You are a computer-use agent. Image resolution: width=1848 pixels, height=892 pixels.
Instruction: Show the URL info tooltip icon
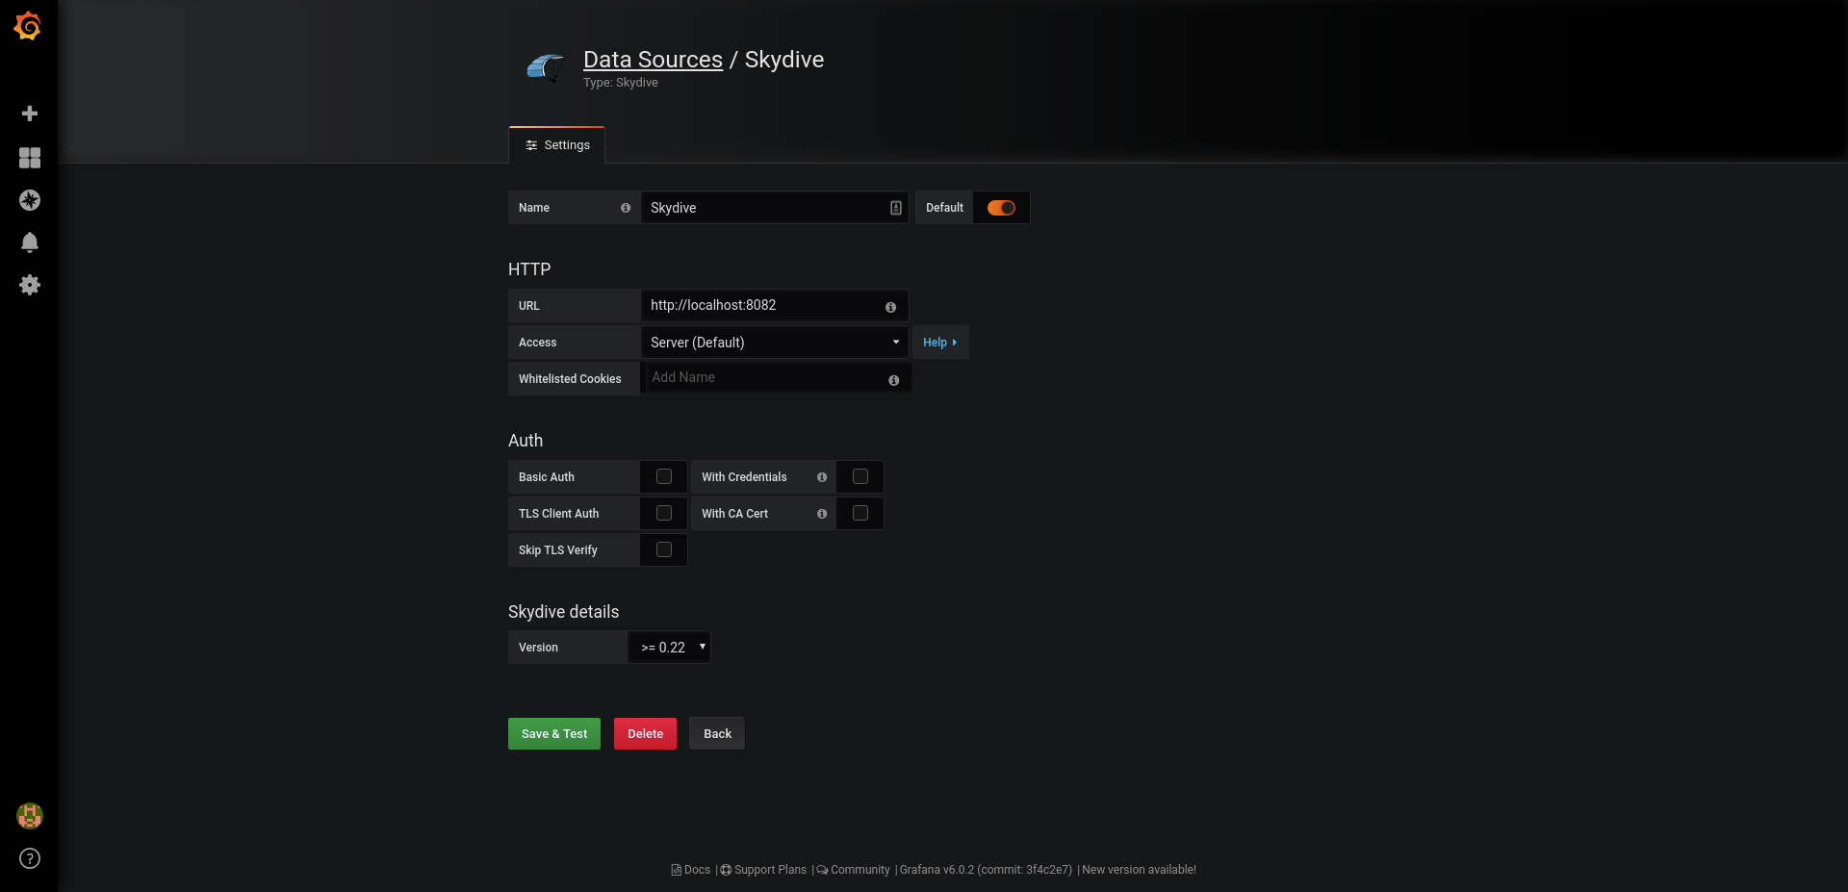[x=890, y=307]
